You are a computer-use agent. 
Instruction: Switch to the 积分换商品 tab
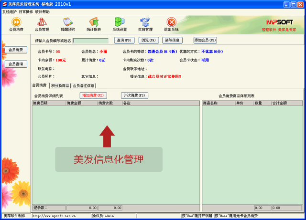pyautogui.click(x=60, y=86)
